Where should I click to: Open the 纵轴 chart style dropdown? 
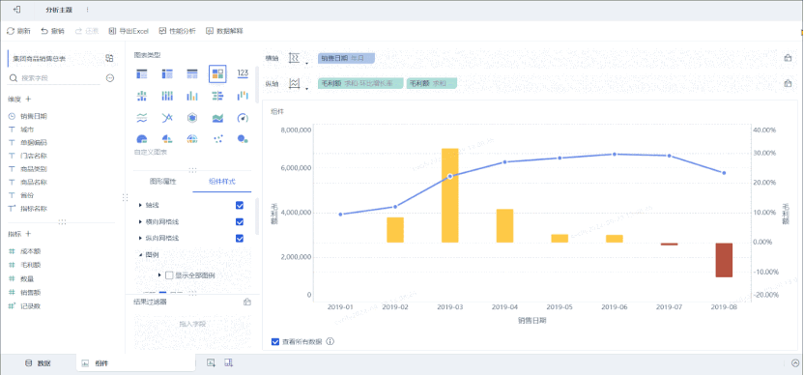pyautogui.click(x=298, y=84)
